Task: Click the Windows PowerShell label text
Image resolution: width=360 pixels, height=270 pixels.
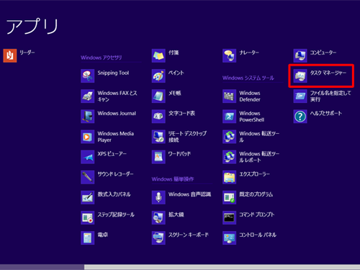Action: click(x=251, y=117)
